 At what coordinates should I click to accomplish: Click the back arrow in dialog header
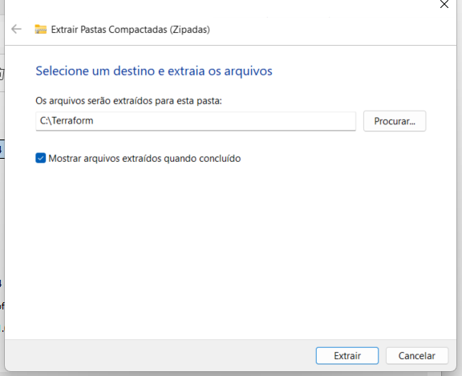point(16,29)
